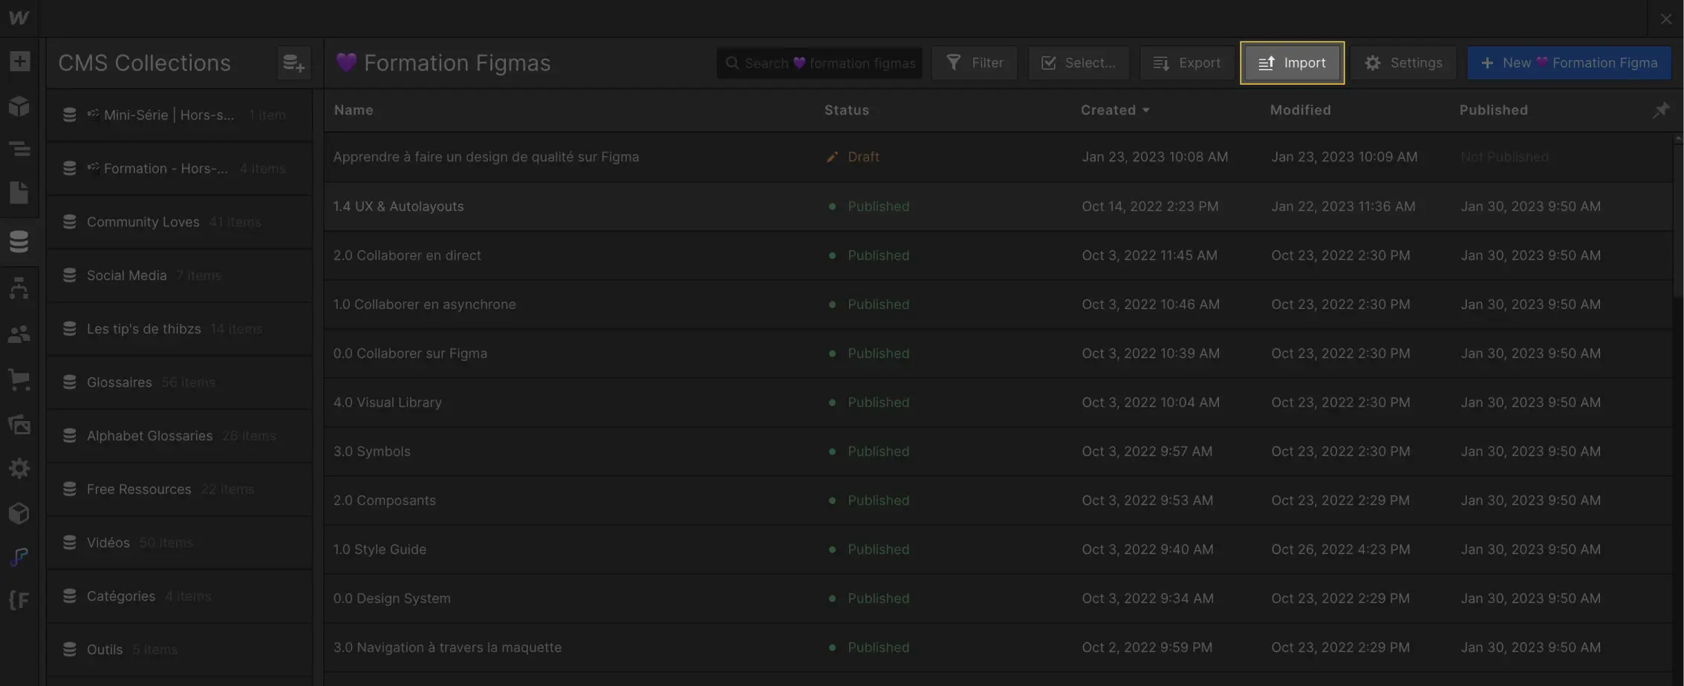Open the Finsweet {F icon
Screen dimensions: 1684x686
click(x=19, y=600)
